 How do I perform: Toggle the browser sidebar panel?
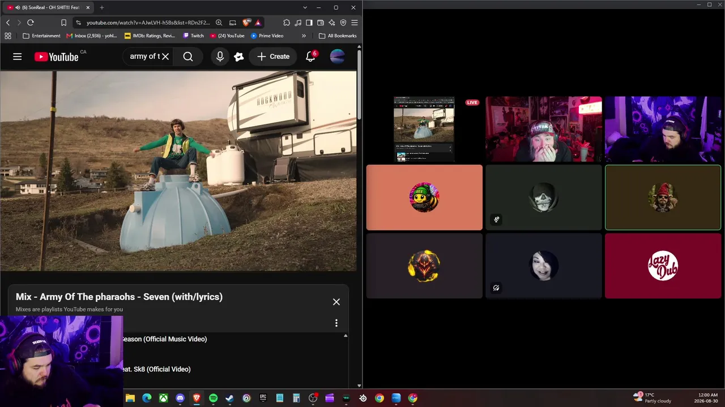(309, 23)
